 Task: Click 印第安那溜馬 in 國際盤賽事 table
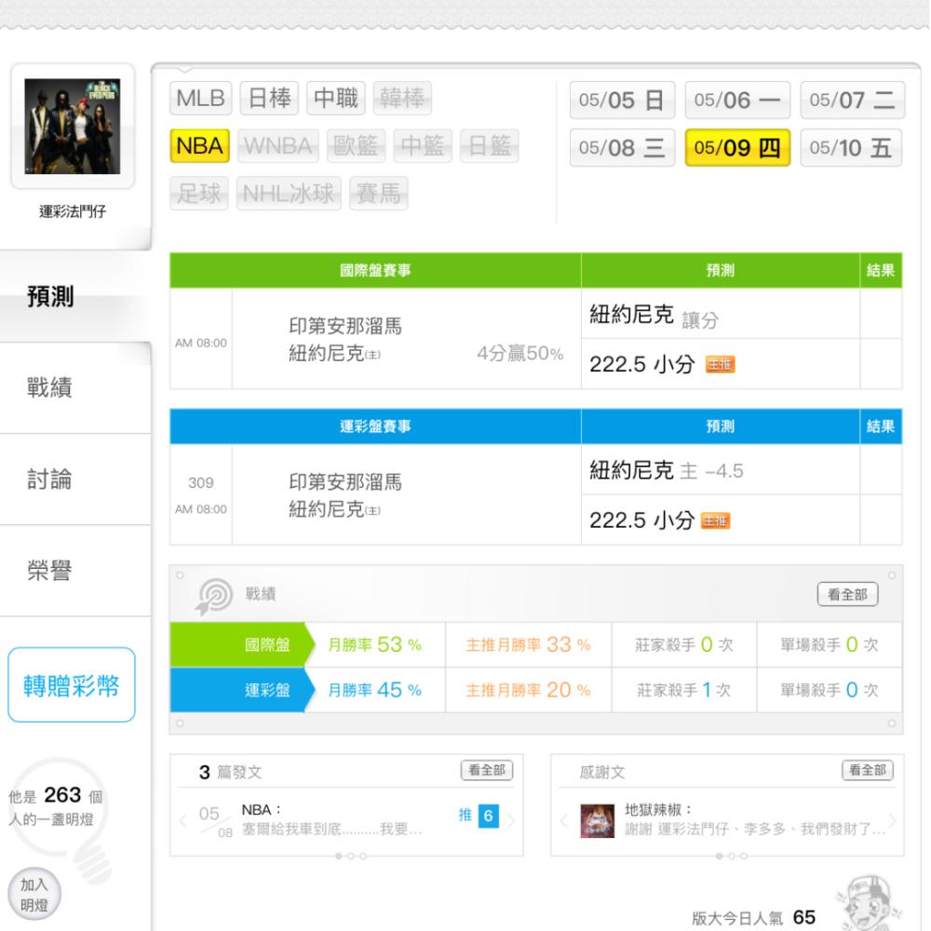click(x=345, y=326)
